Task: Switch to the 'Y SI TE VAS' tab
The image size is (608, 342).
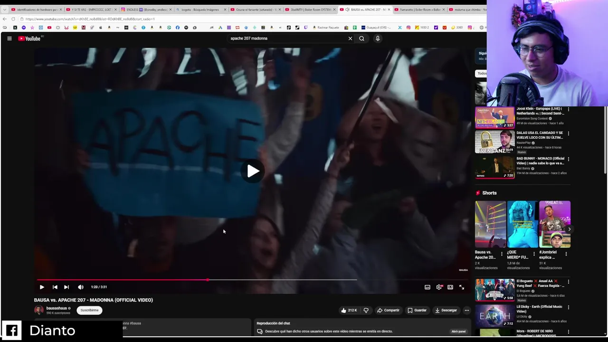Action: click(91, 9)
